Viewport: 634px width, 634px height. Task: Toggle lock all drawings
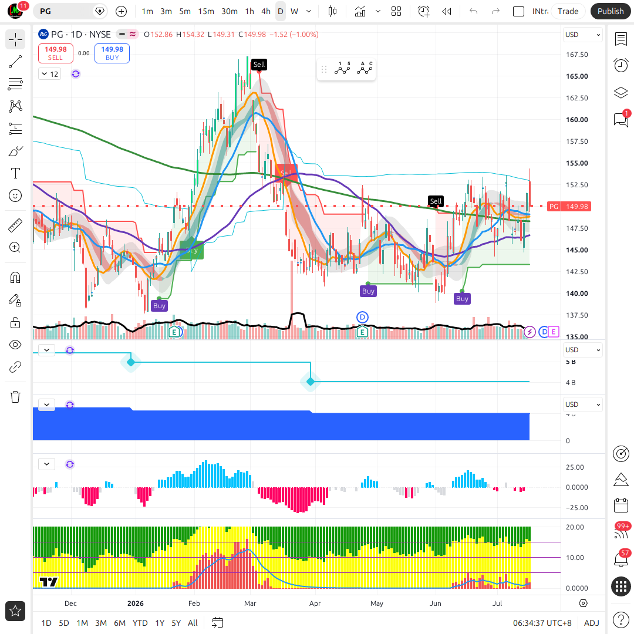tap(15, 322)
